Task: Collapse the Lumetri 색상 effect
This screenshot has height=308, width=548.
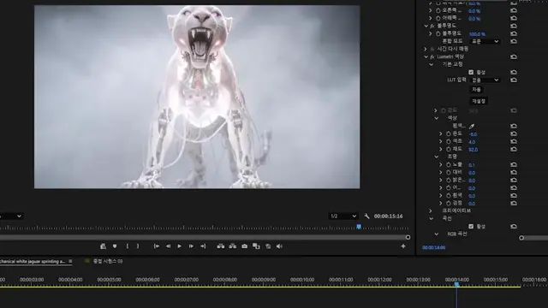Action: [x=426, y=56]
